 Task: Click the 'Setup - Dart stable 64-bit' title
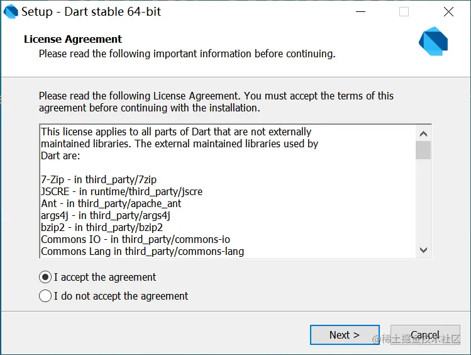coord(91,12)
